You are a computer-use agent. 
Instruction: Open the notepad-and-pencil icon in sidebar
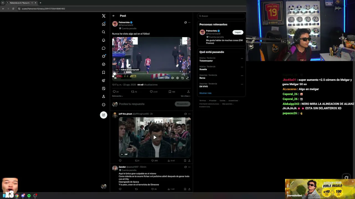[103, 88]
